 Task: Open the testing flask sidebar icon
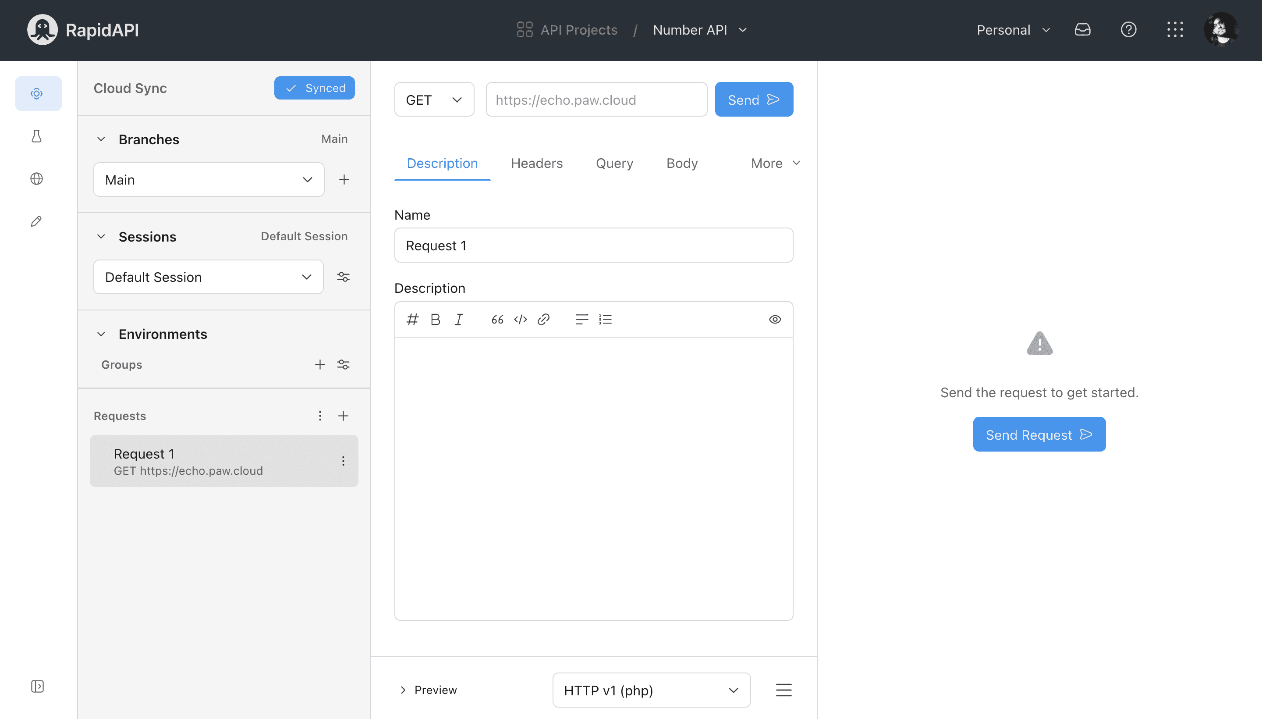click(x=37, y=136)
